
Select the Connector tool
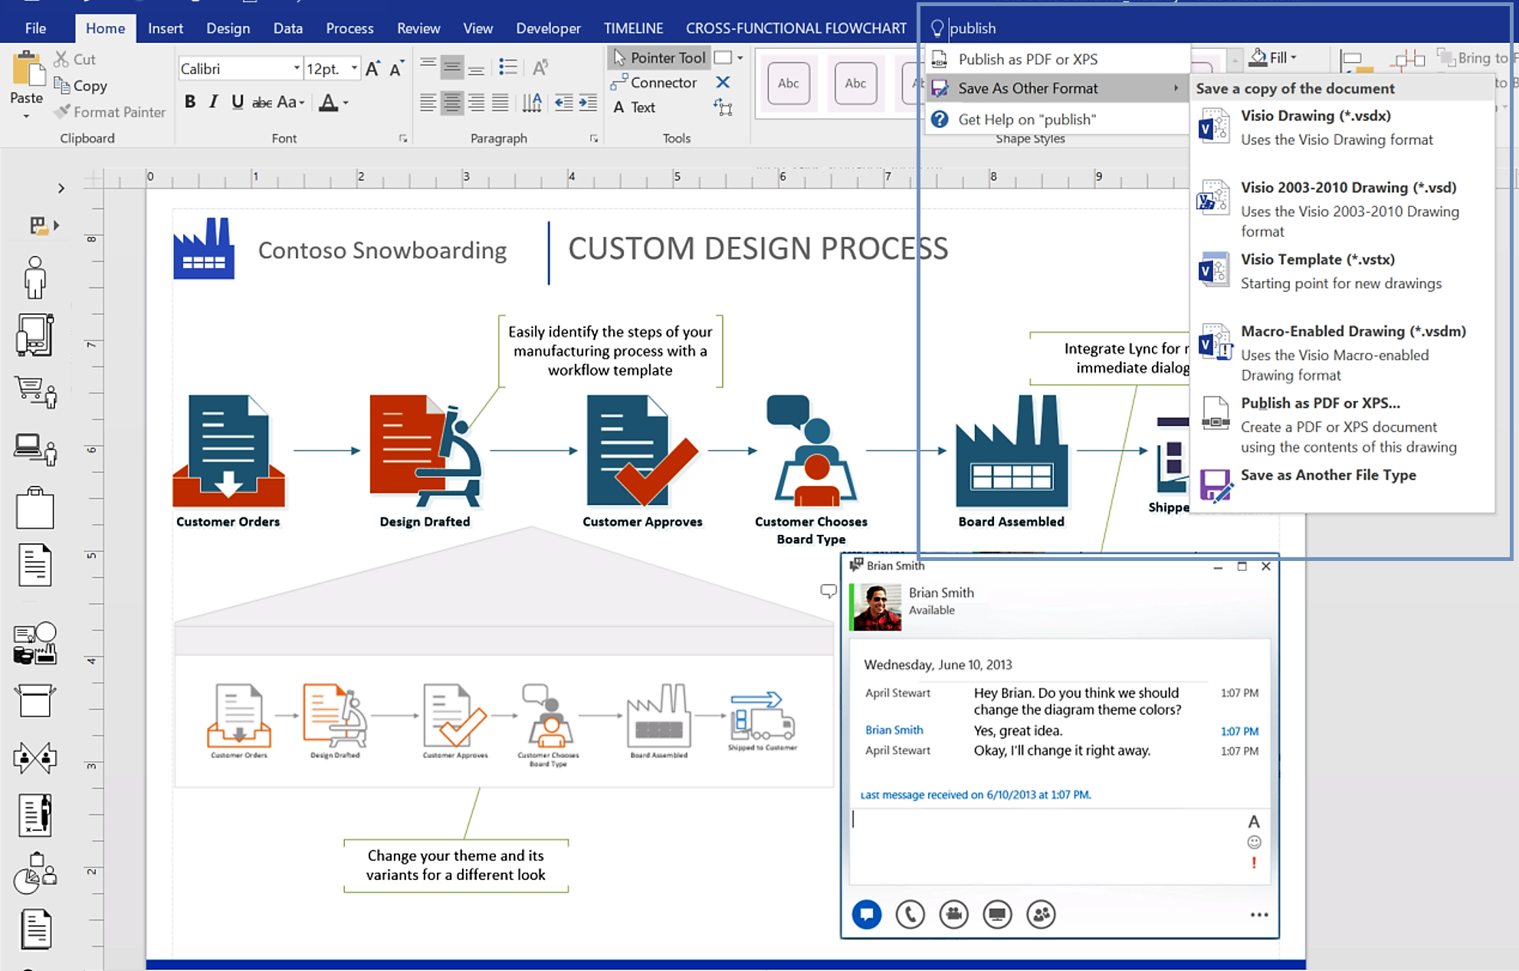pos(655,82)
